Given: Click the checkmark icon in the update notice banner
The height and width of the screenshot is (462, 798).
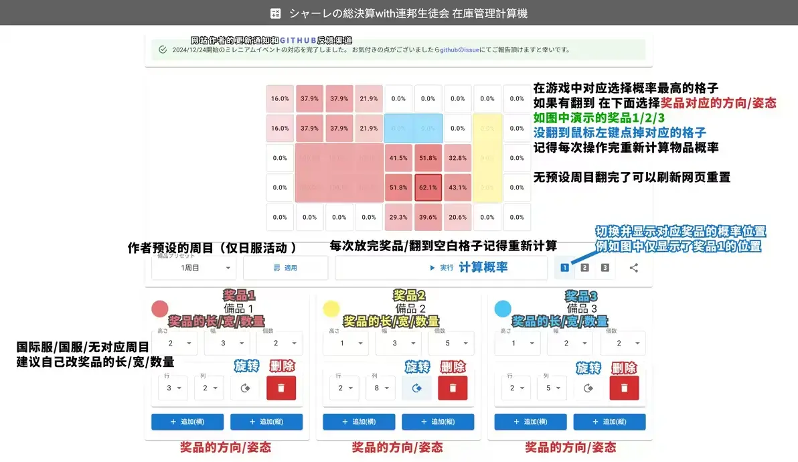Looking at the screenshot, I should click(x=163, y=49).
